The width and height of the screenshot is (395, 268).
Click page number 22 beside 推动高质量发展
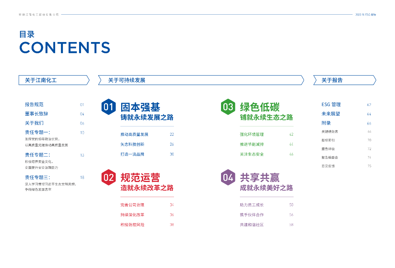tap(172, 135)
